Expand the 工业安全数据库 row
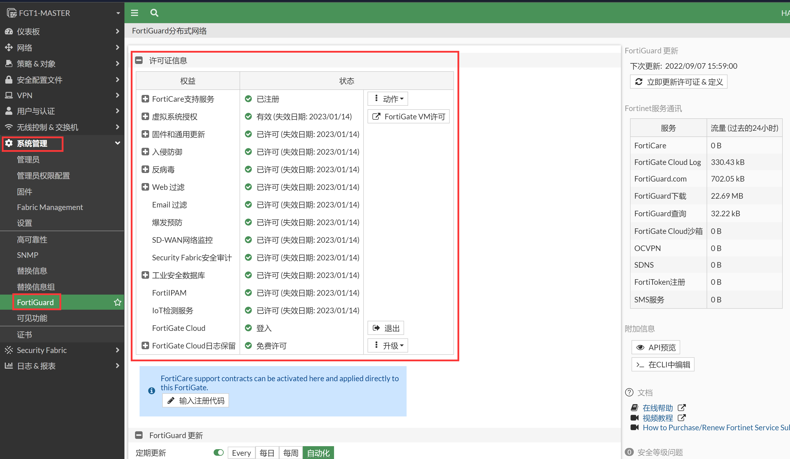The image size is (790, 459). [x=145, y=275]
